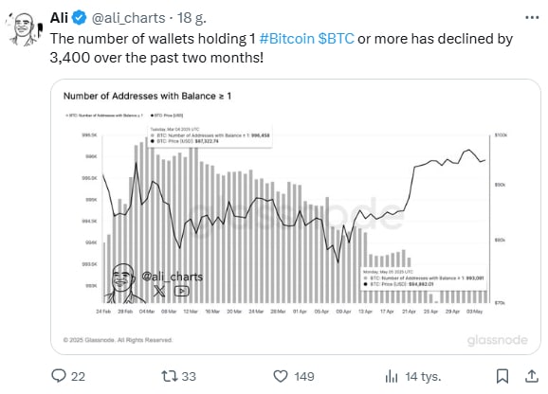The height and width of the screenshot is (394, 548).
Task: Click the Ali display name
Action: (59, 17)
